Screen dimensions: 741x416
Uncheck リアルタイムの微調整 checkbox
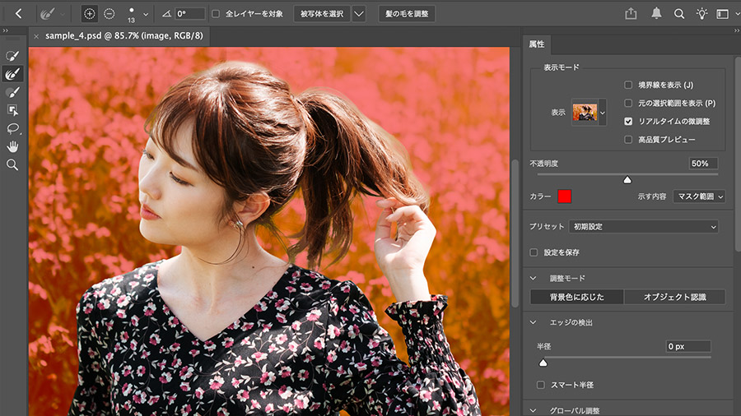pyautogui.click(x=628, y=121)
